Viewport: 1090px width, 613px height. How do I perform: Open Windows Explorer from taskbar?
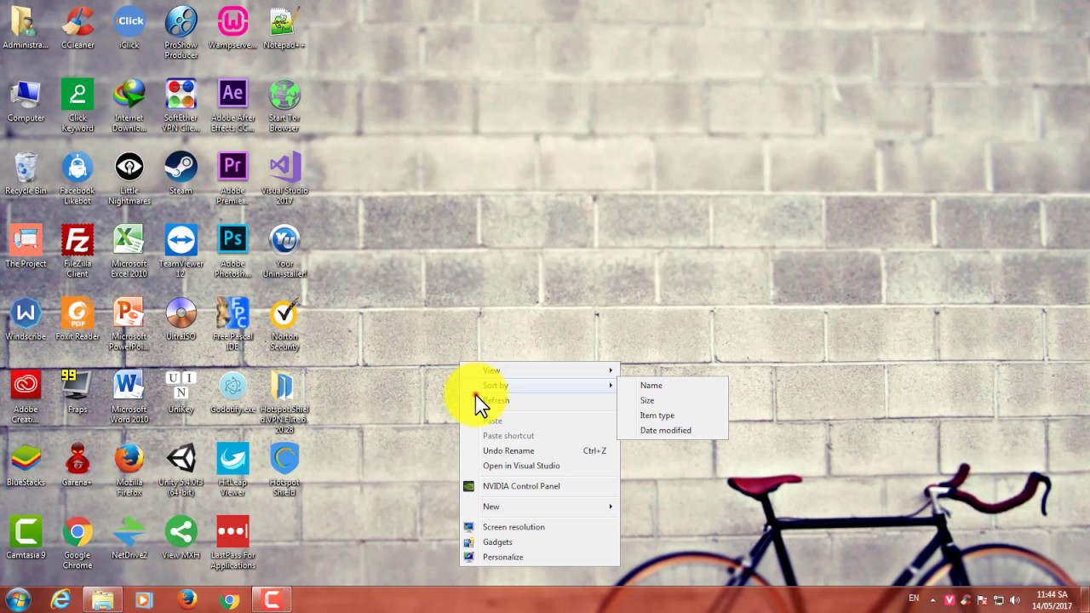coord(102,600)
